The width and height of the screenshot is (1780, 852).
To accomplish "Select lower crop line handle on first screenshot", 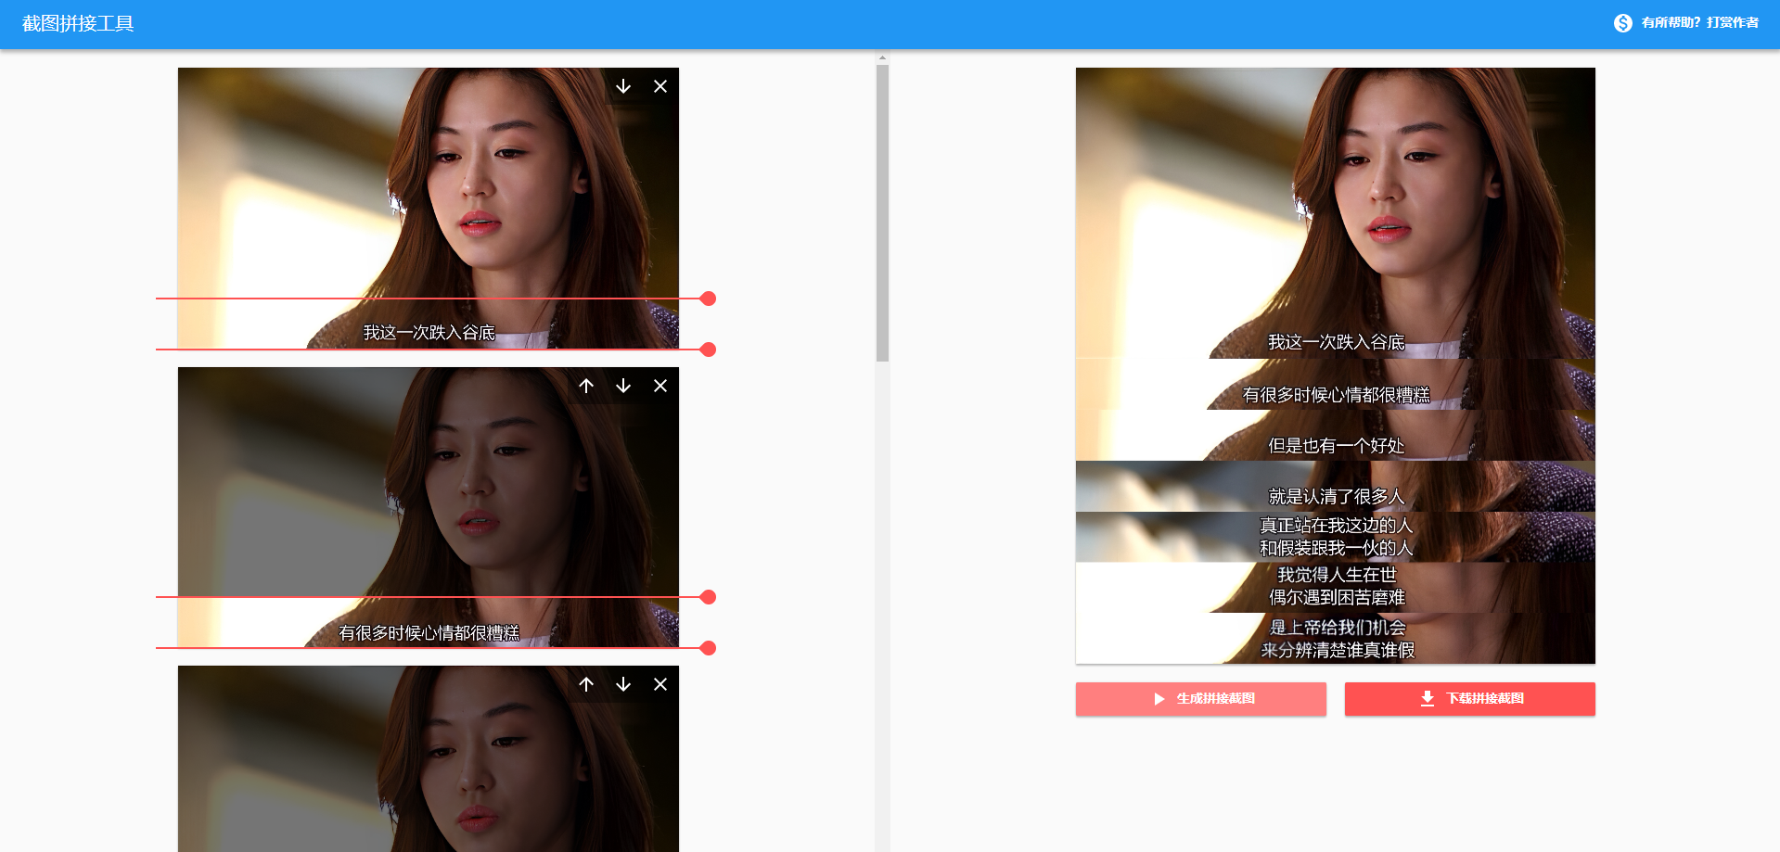I will tap(709, 350).
